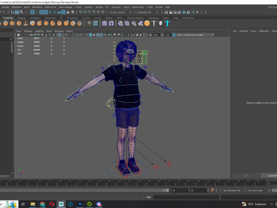
Task: Click the time slider ruler
Action: coord(133,183)
